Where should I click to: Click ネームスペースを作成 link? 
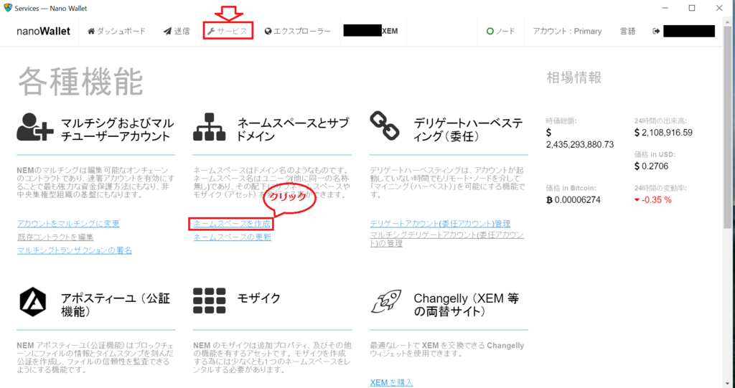(x=232, y=224)
